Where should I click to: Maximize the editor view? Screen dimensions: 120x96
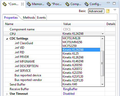[114, 3]
